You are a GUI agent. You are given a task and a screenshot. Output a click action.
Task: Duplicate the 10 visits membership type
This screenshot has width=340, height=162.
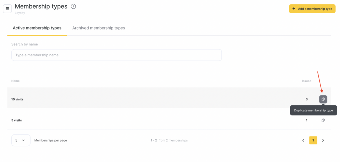pos(323,99)
